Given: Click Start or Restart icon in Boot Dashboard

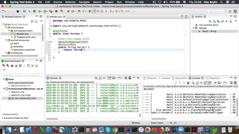Looking at the screenshot, I should (4, 66).
